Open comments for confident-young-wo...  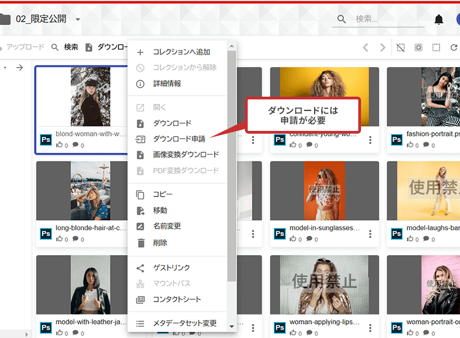(310, 145)
